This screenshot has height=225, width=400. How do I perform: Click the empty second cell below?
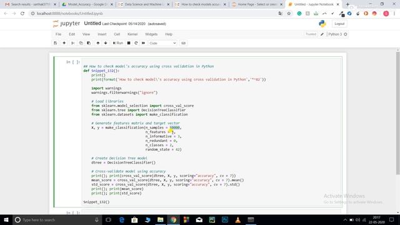(212, 212)
